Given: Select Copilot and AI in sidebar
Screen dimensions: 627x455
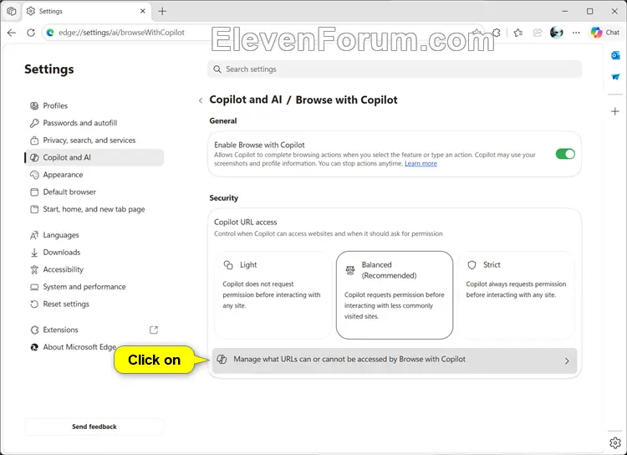Looking at the screenshot, I should tap(94, 157).
